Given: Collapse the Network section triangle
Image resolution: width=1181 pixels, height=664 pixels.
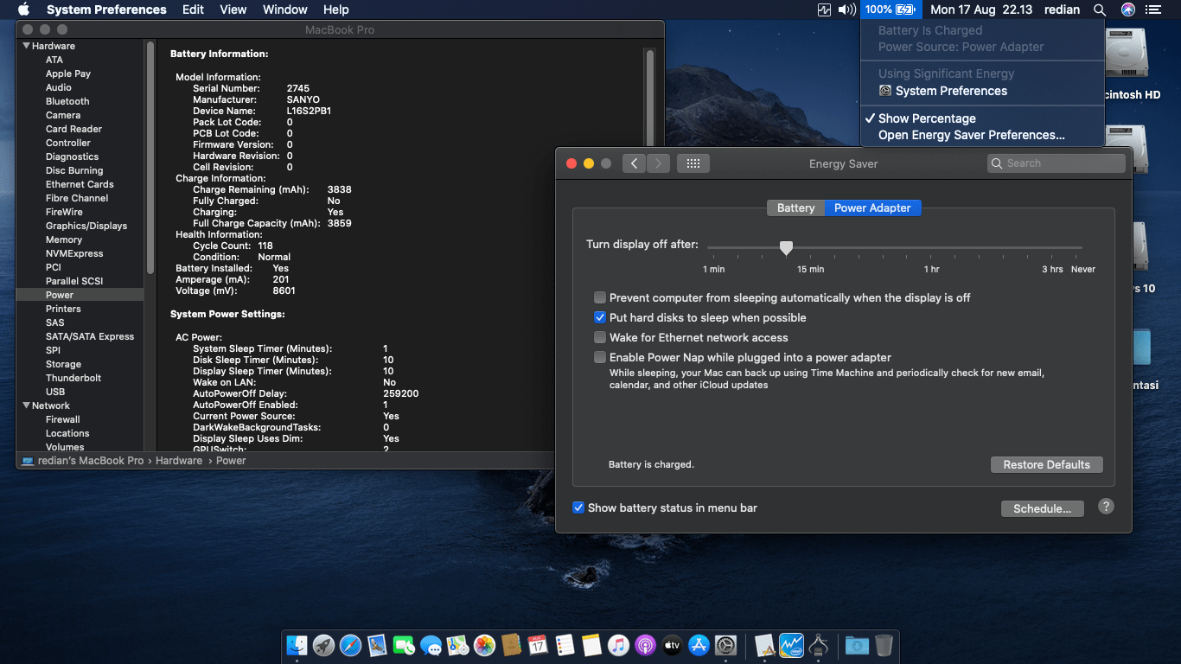Looking at the screenshot, I should pyautogui.click(x=26, y=405).
